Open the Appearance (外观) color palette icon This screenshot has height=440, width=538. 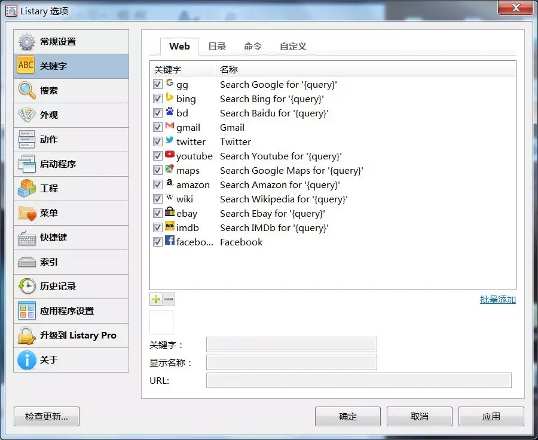[x=27, y=115]
